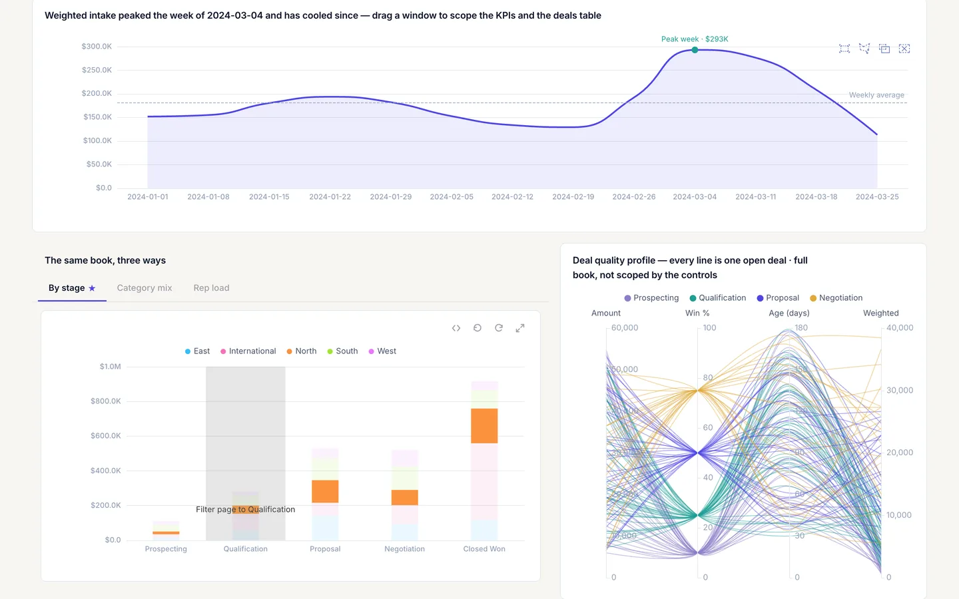
Task: Select the rectangle brush selection tool
Action: pyautogui.click(x=844, y=49)
